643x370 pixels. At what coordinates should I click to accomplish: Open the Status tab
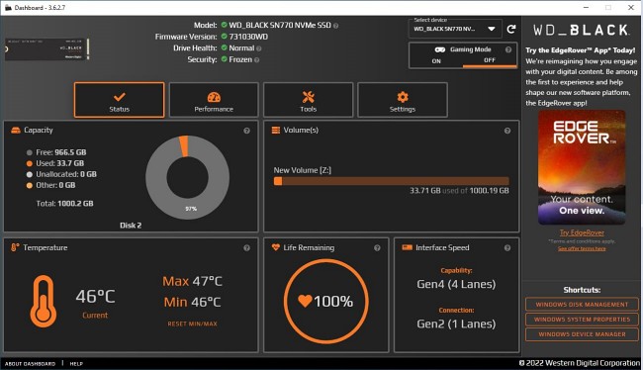120,100
